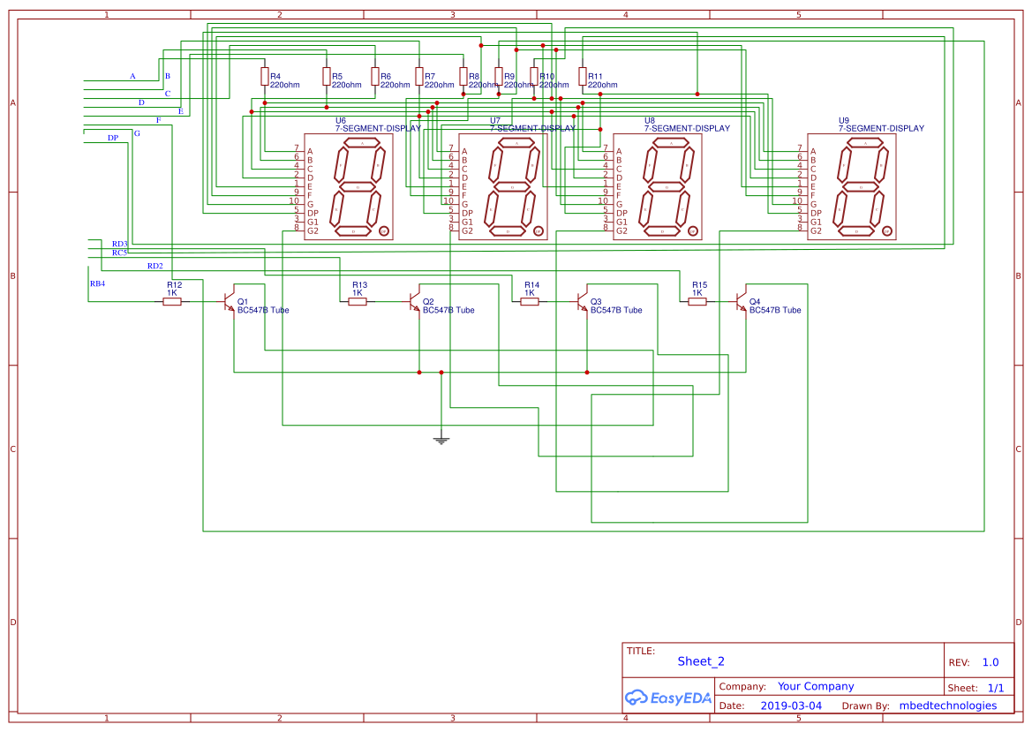Viewport: 1032px width, 732px height.
Task: Click the R11 220ohm resistor
Action: click(x=582, y=77)
